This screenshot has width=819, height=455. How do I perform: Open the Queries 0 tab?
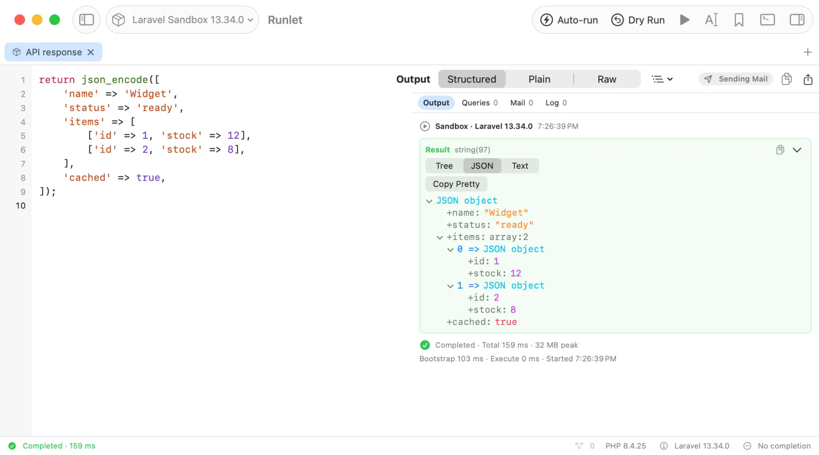tap(480, 103)
